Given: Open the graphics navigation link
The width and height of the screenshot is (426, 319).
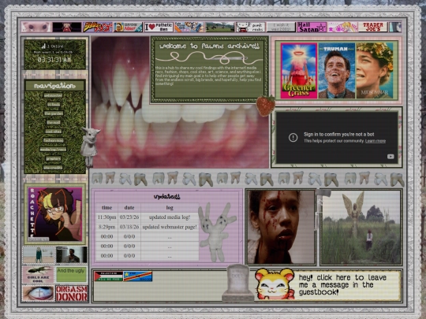Looking at the screenshot, I should point(54,158).
